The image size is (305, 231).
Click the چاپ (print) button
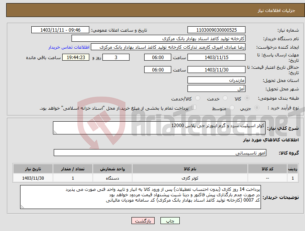[x=170, y=221]
